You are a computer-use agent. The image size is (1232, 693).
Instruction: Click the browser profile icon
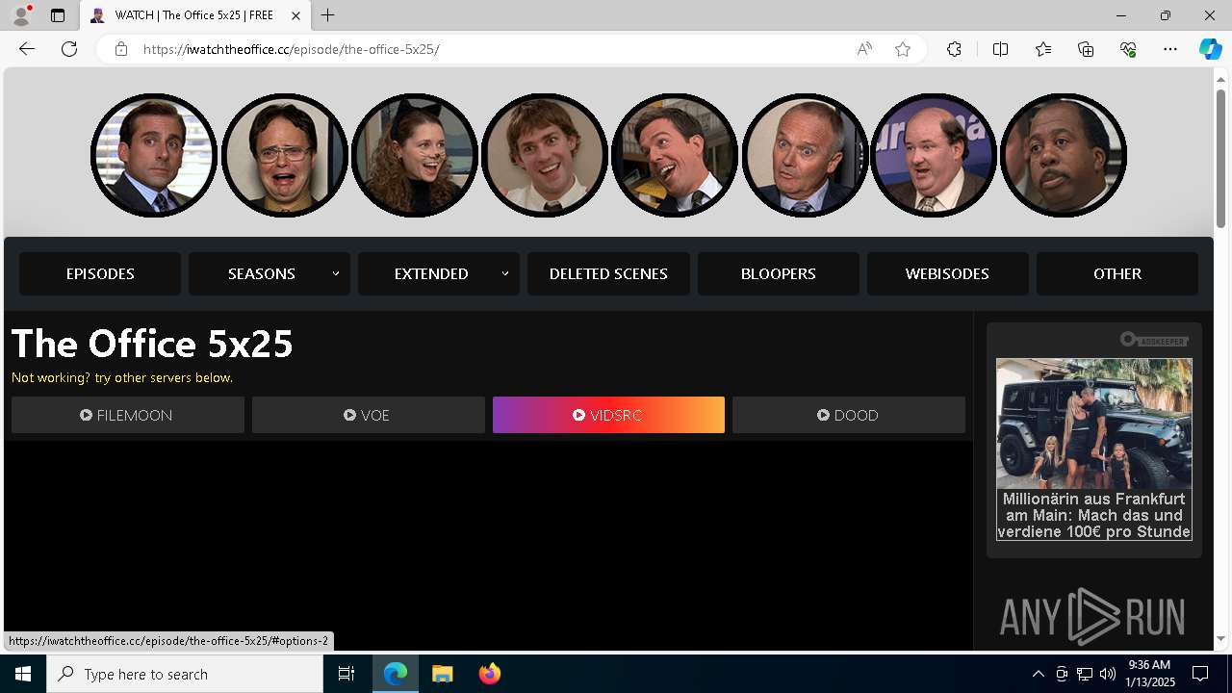point(21,15)
